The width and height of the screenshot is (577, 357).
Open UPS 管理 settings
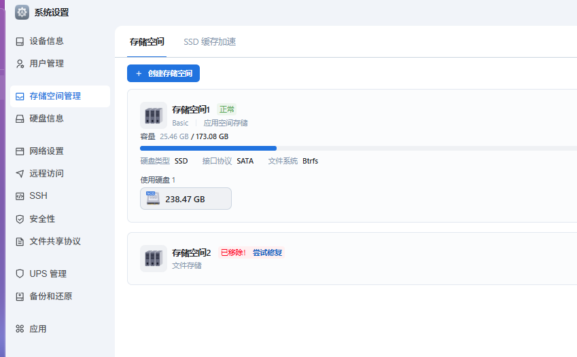[x=60, y=274]
